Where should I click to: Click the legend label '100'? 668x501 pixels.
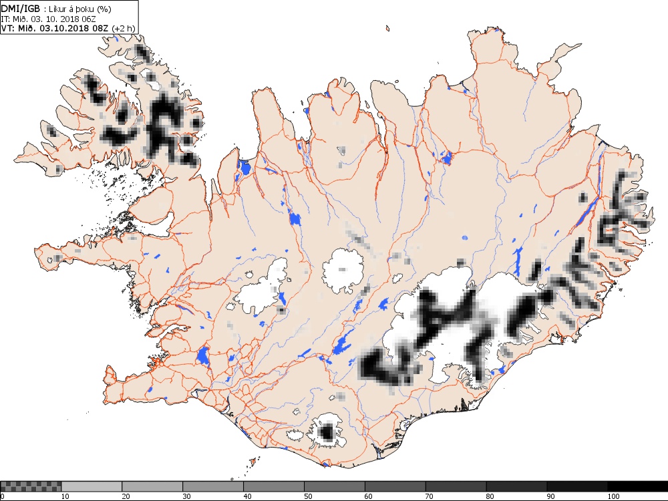point(613,496)
